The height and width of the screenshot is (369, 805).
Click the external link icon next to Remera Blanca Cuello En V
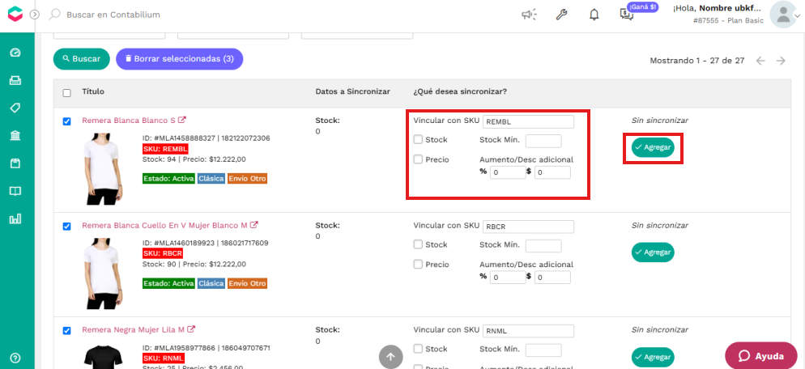click(x=253, y=225)
